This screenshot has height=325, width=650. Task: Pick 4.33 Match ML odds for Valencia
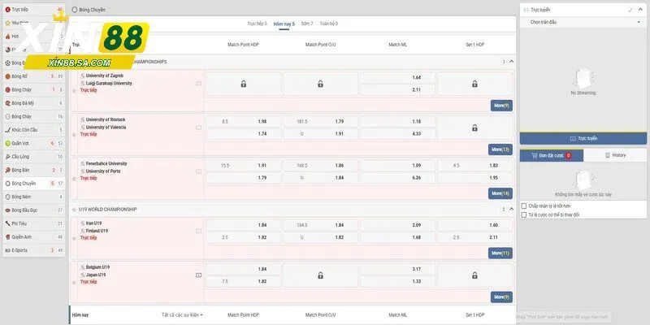point(416,133)
